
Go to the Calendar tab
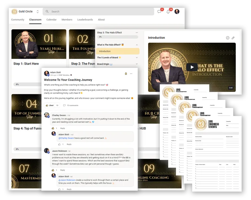(51, 19)
